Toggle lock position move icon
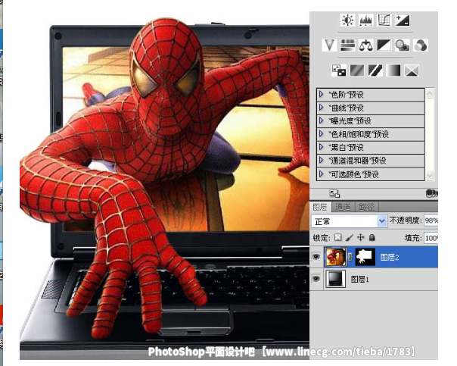 [360, 237]
